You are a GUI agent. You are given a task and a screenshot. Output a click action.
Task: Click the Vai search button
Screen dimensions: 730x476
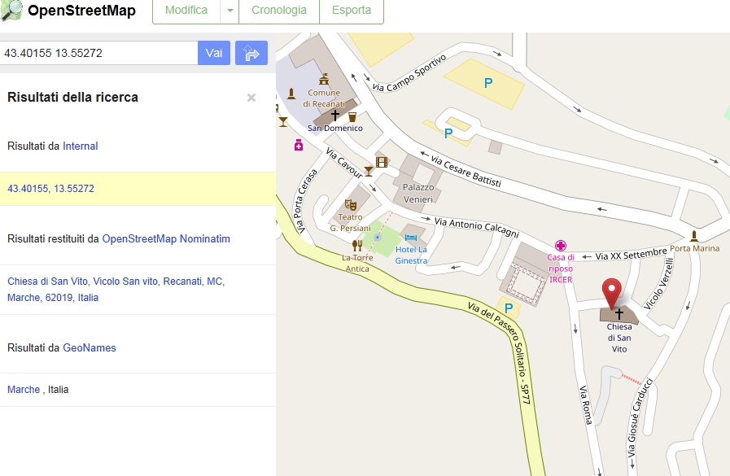[214, 53]
